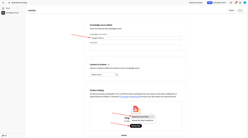Click the Add files page heading
Image resolution: width=248 pixels, height=138 pixels.
pyautogui.click(x=32, y=11)
